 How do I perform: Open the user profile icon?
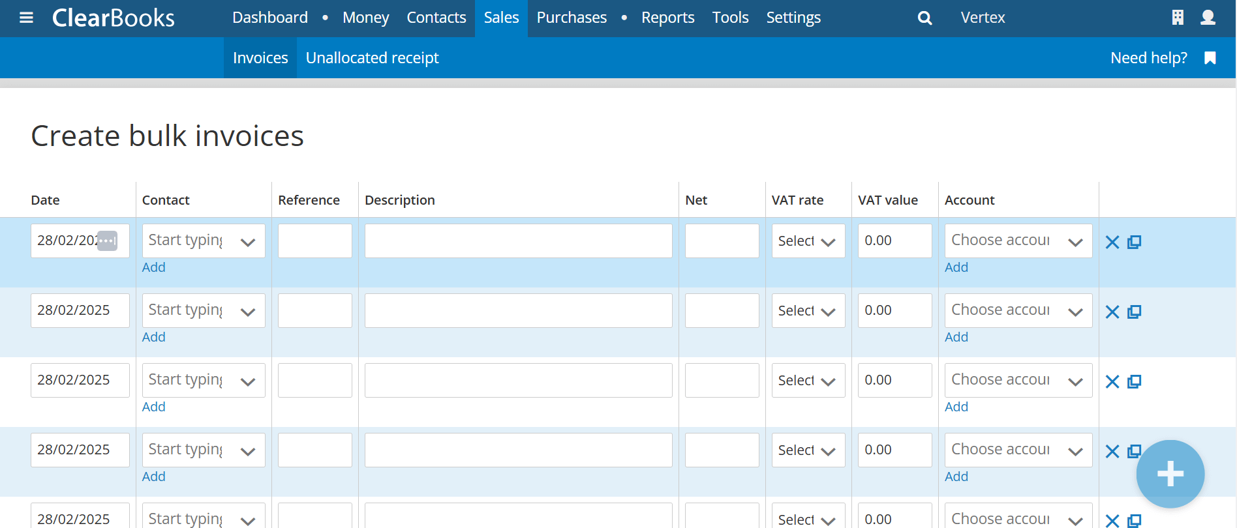pyautogui.click(x=1208, y=18)
